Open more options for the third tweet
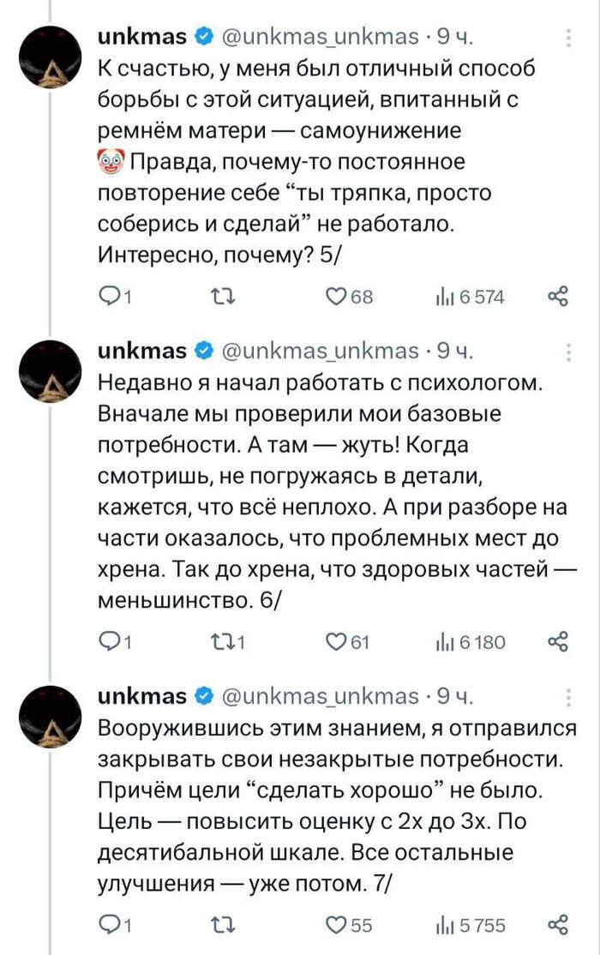 (x=571, y=696)
